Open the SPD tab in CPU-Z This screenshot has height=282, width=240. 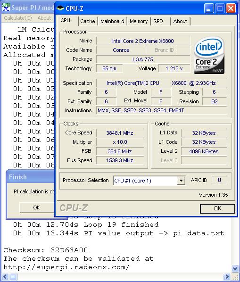pos(158,21)
